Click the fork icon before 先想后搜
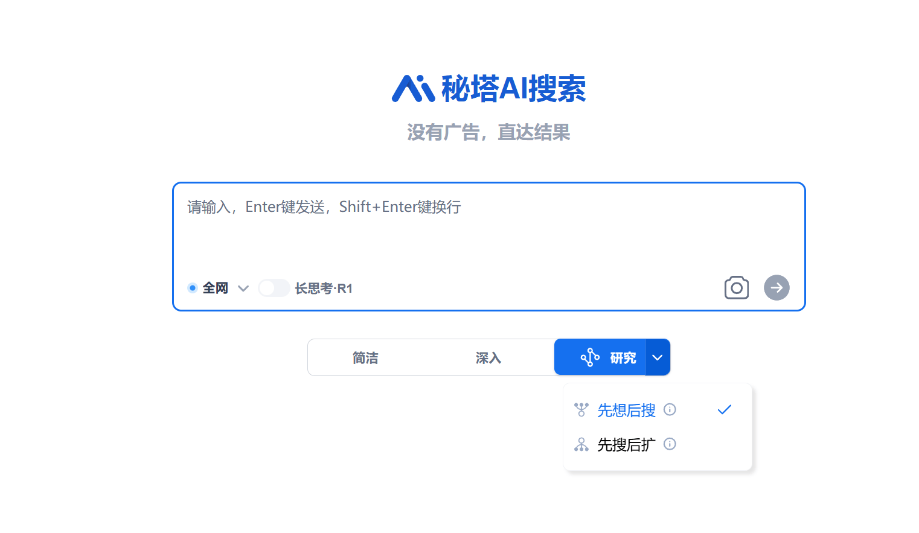 [x=581, y=410]
